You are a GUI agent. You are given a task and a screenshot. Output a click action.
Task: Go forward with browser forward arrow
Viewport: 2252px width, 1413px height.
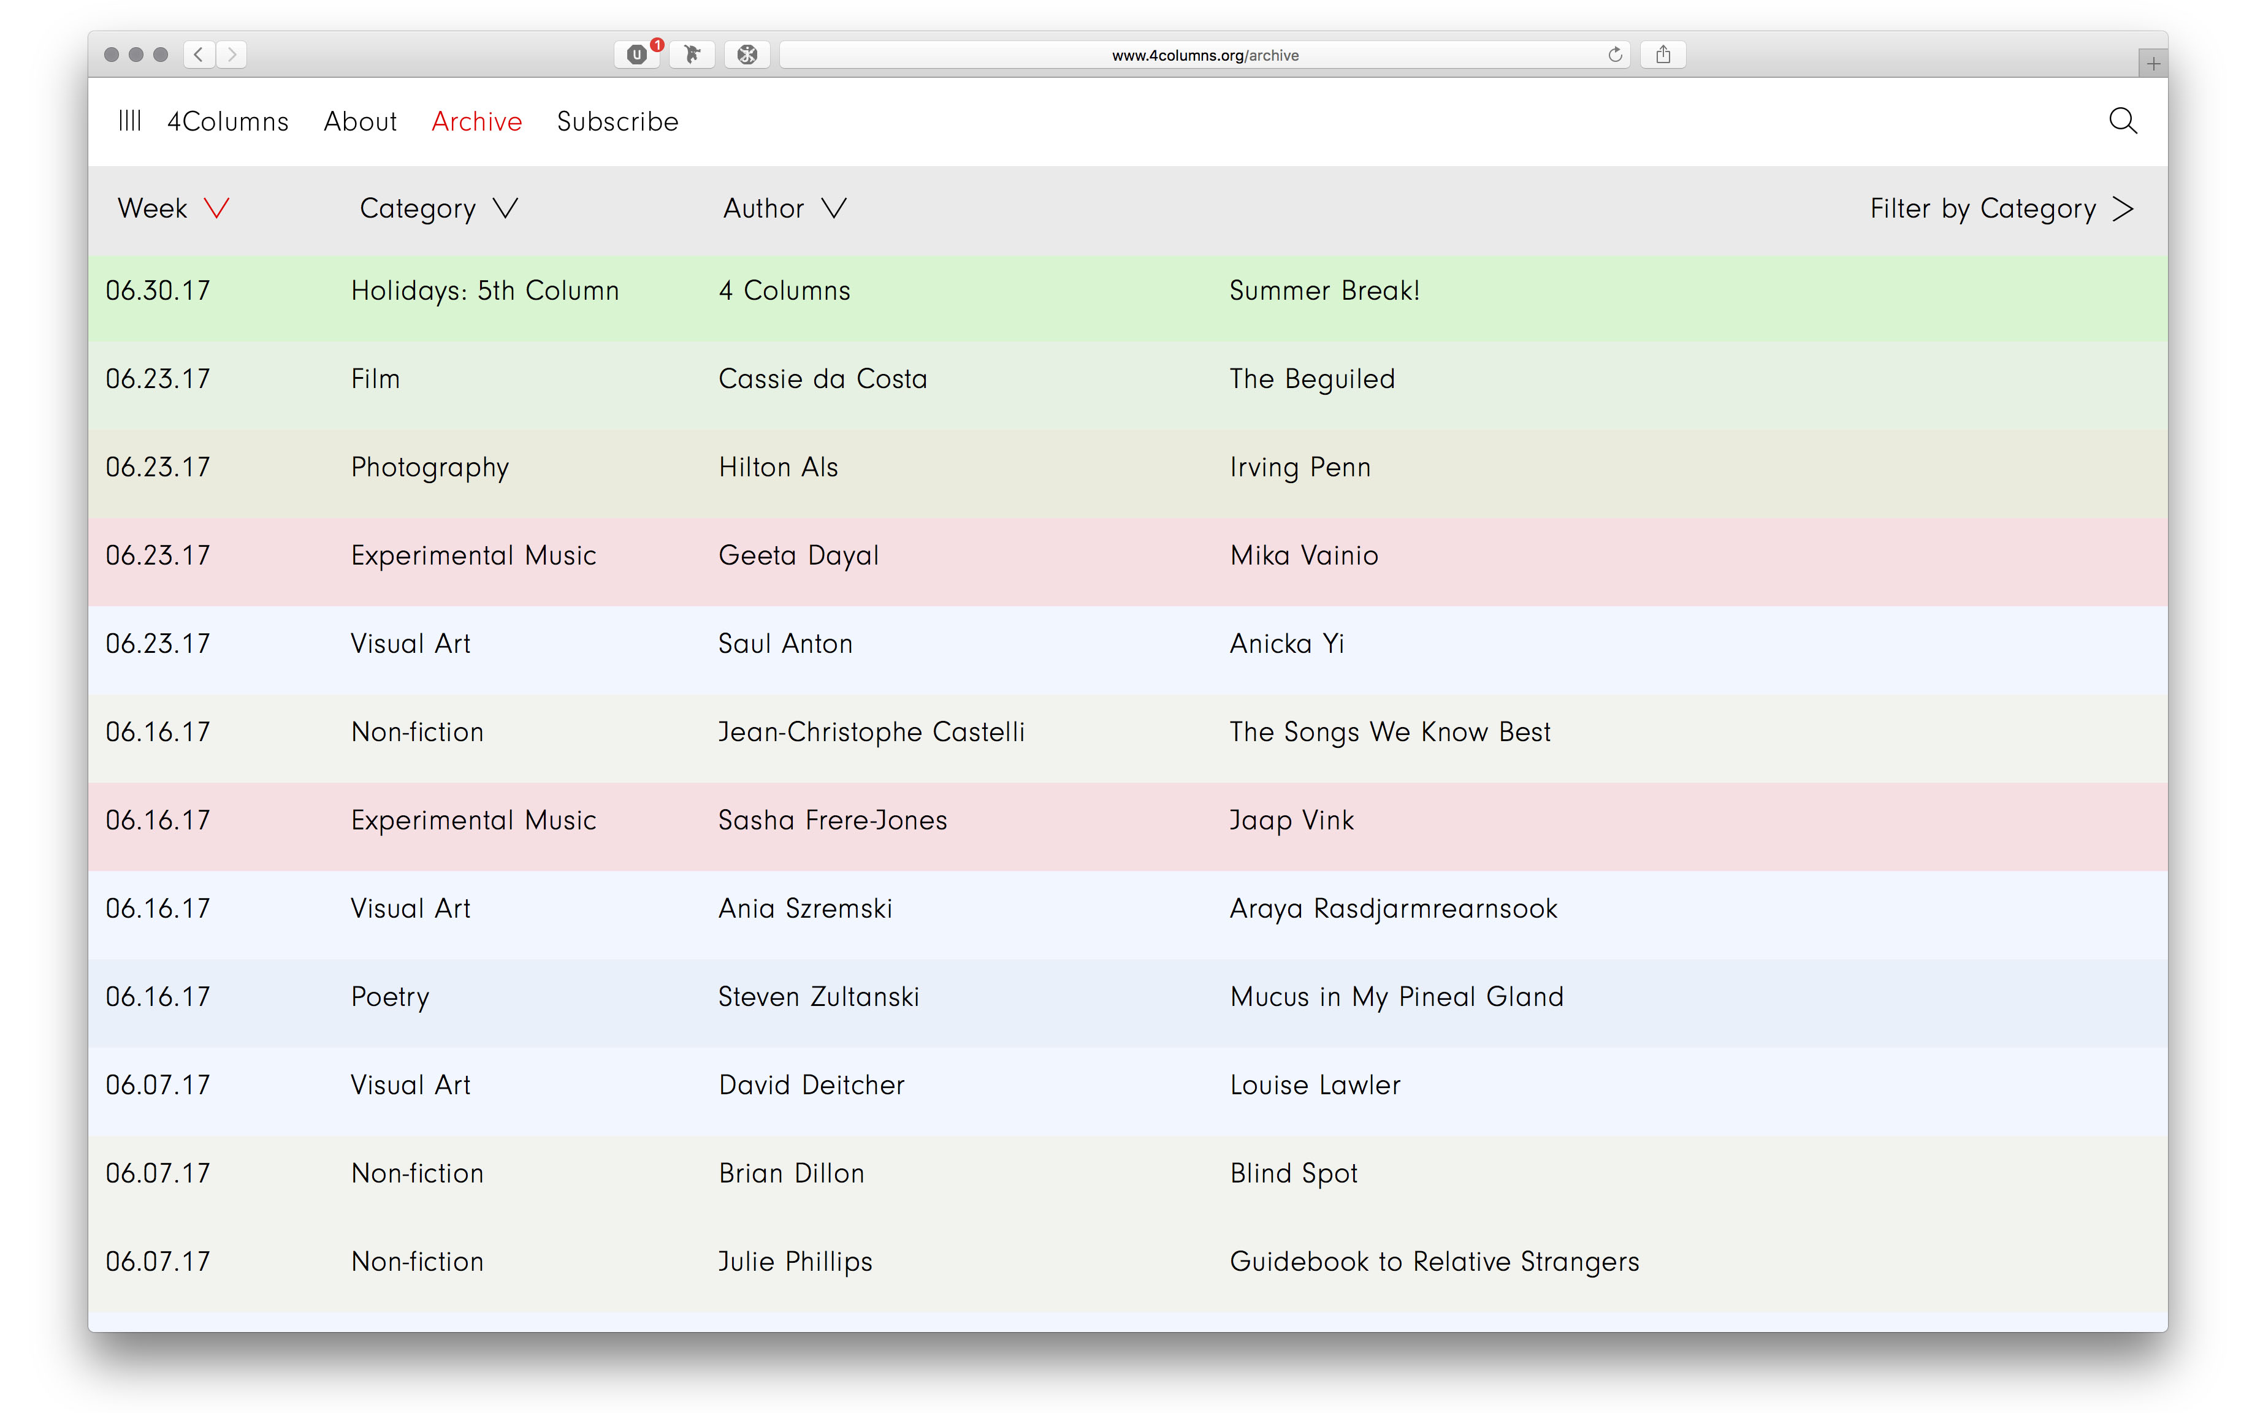[232, 54]
